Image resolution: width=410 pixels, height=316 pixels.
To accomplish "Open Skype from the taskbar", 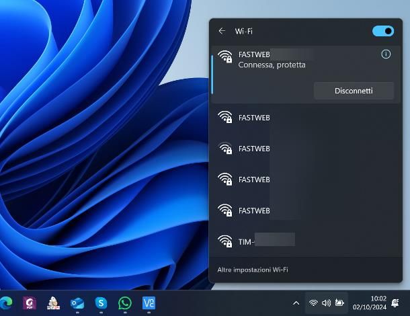I will click(x=101, y=303).
